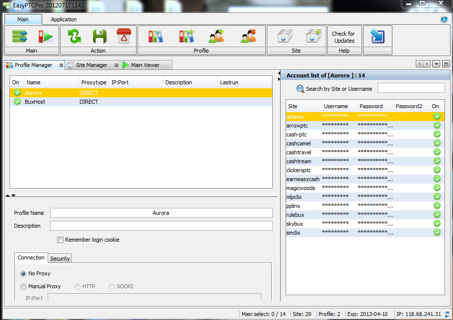The image size is (453, 320).
Task: Switch to the Application ribbon tab
Action: [64, 19]
